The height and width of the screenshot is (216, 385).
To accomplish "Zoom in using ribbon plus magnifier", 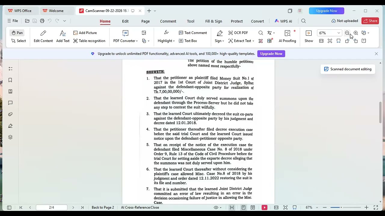I will pyautogui.click(x=356, y=33).
